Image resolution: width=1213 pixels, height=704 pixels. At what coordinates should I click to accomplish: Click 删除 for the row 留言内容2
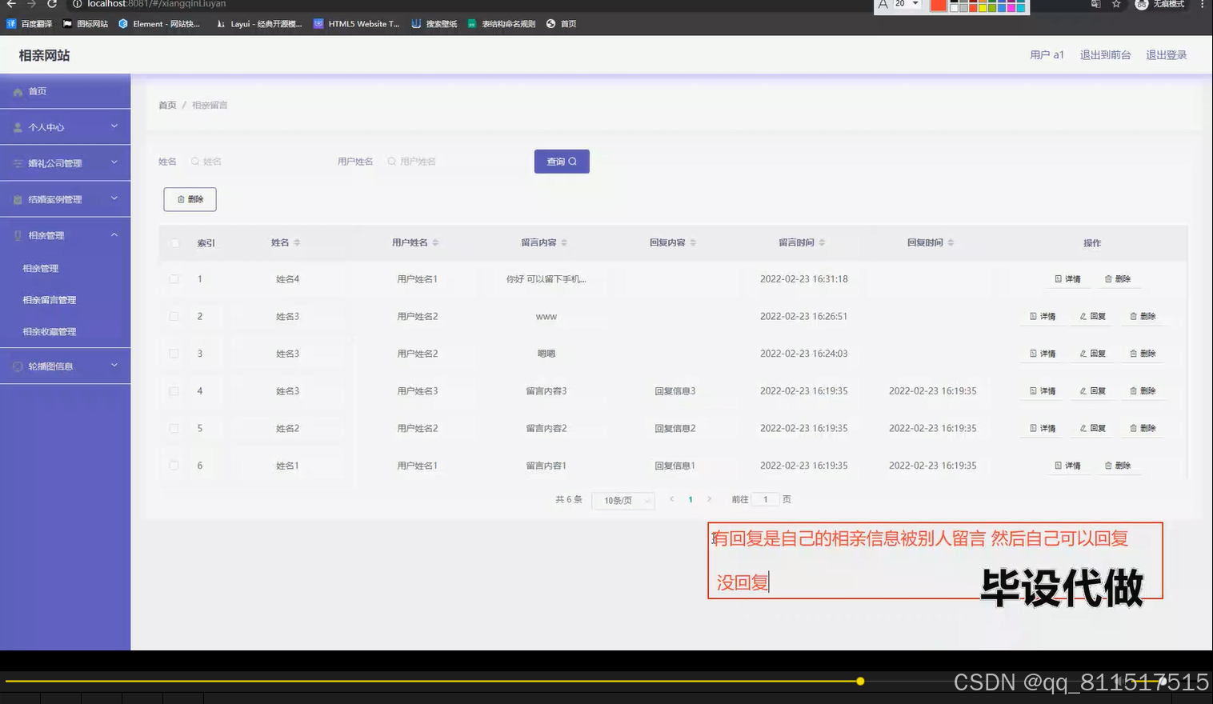[x=1142, y=428]
